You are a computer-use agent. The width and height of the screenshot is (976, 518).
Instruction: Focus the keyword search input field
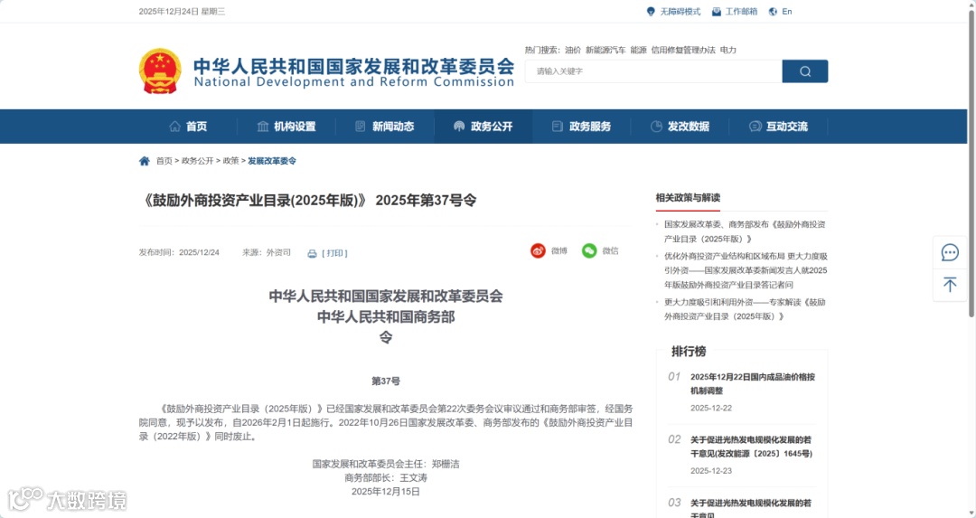(653, 71)
